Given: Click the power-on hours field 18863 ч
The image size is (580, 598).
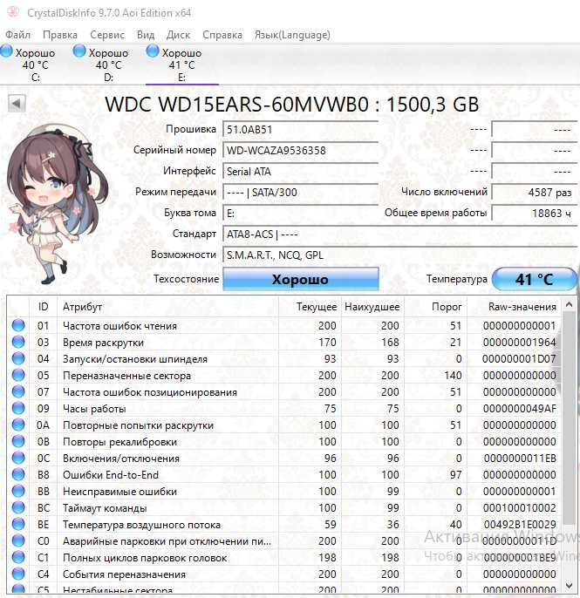Looking at the screenshot, I should click(x=534, y=213).
